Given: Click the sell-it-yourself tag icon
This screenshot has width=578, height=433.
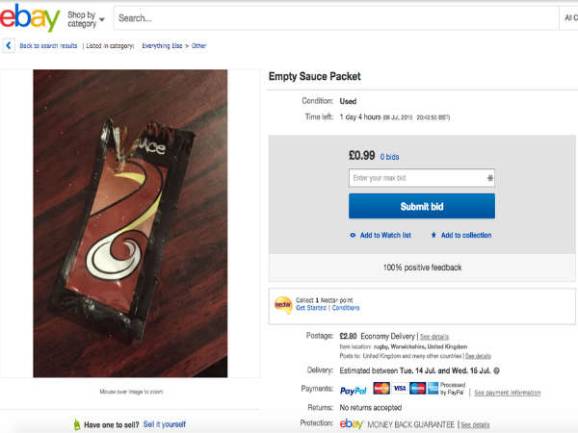Looking at the screenshot, I should [77, 423].
